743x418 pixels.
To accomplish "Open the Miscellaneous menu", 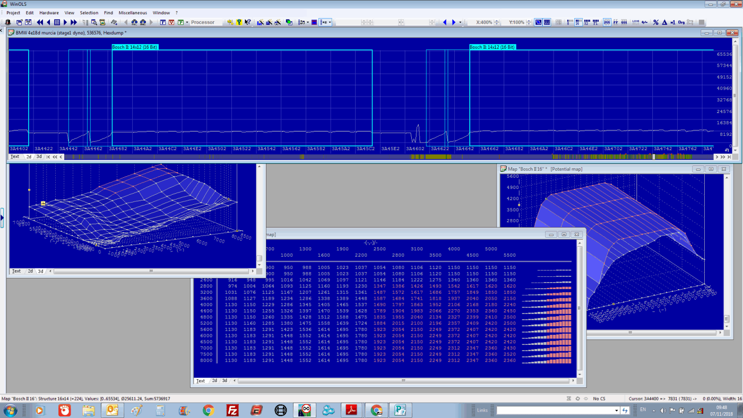I will (133, 13).
